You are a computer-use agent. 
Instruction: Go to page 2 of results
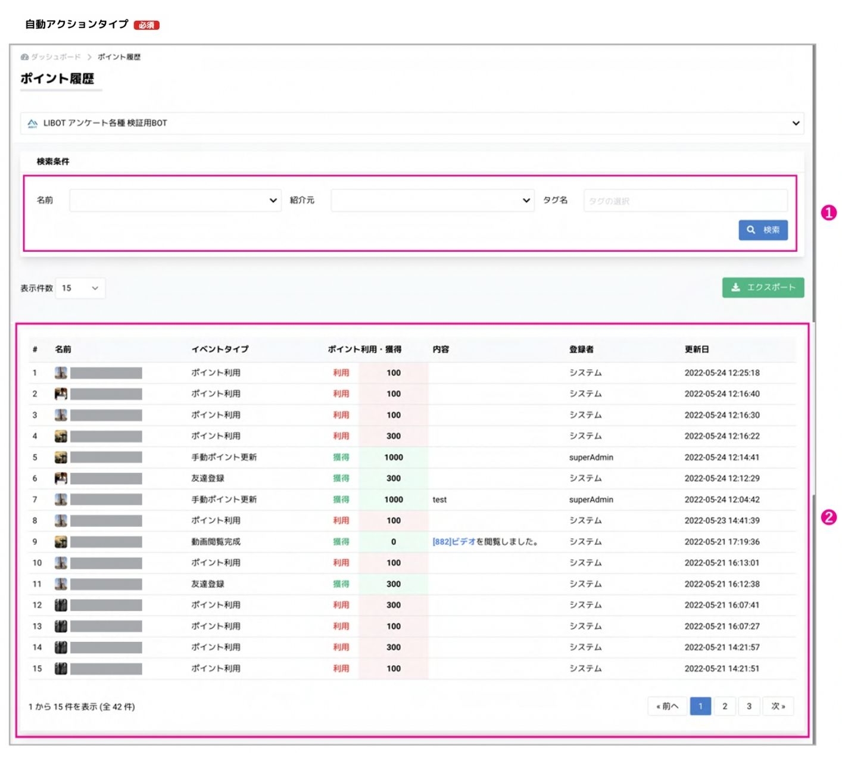pos(725,706)
